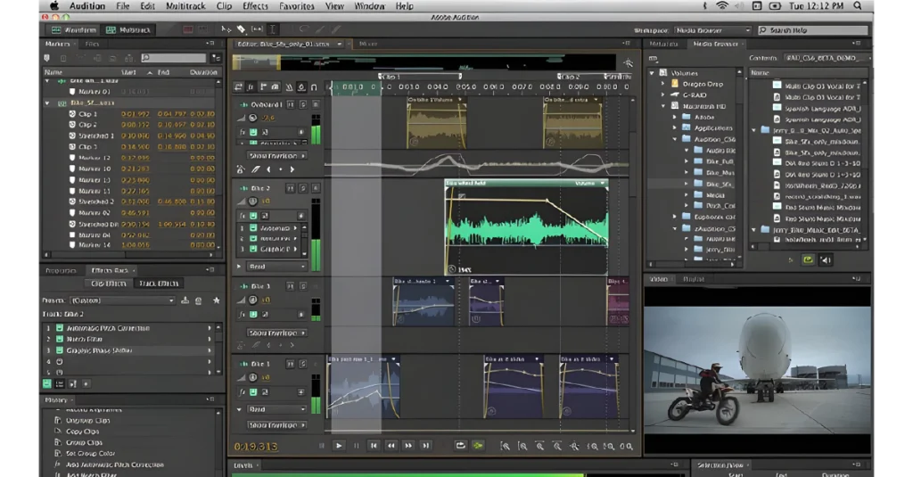Screen dimensions: 913x477
Task: Click Search Help input field
Action: tap(812, 30)
